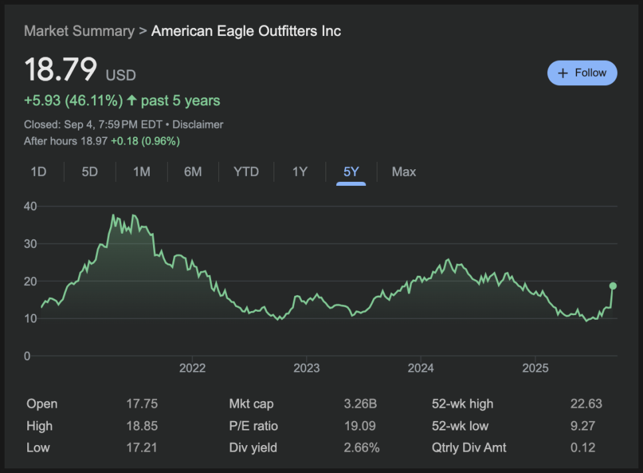This screenshot has height=473, width=643.
Task: Open the Disclaimer link
Action: pos(198,125)
